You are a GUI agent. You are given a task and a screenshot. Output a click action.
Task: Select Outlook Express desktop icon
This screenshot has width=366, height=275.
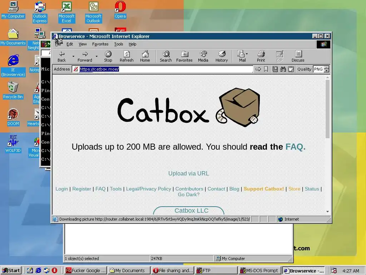coord(40,12)
